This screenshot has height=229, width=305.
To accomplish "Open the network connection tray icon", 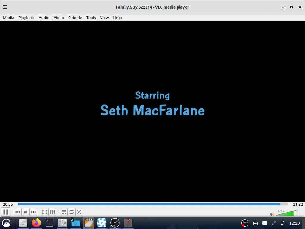I will [274, 223].
